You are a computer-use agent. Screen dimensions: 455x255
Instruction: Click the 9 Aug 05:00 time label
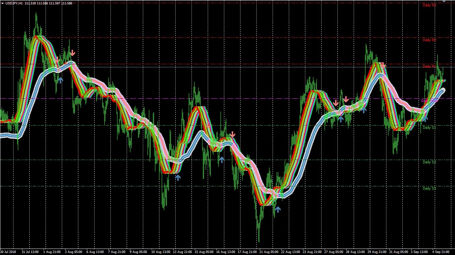138,252
